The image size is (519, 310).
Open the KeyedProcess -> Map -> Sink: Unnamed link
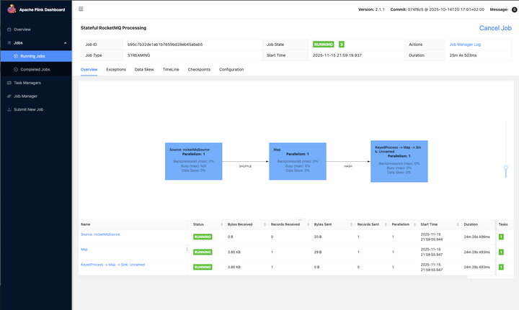(x=113, y=265)
